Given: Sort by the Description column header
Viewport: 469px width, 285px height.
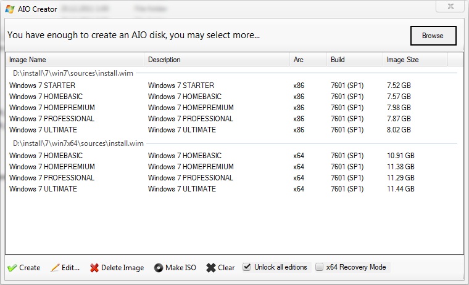Looking at the screenshot, I should point(217,60).
